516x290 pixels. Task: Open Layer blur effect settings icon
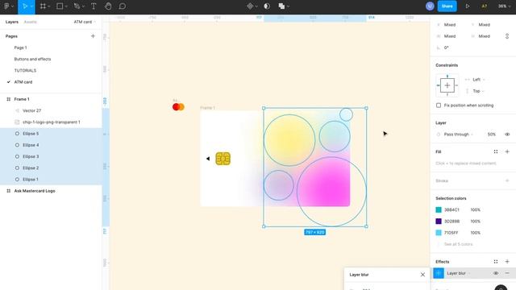pos(439,273)
